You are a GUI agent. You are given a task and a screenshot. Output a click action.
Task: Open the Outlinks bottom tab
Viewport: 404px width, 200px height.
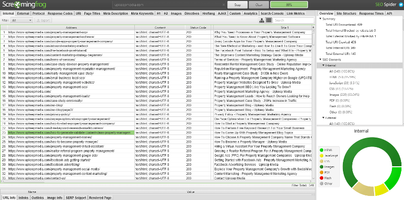pos(38,197)
